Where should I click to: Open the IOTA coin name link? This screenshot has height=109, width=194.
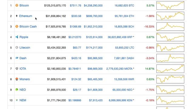click(23, 69)
